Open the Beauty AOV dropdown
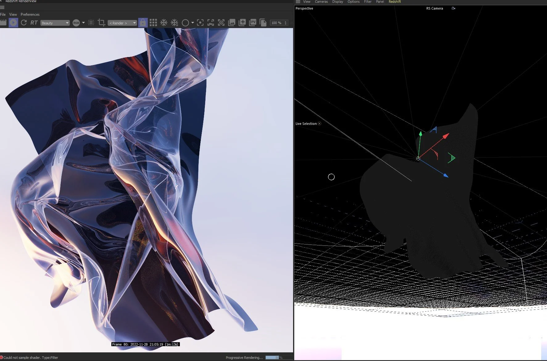This screenshot has width=547, height=361. 55,23
